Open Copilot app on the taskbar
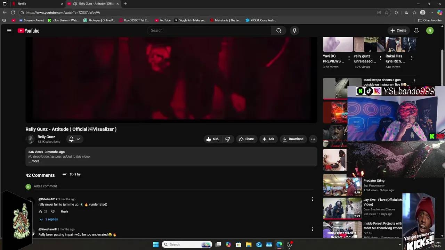 [x=228, y=244]
